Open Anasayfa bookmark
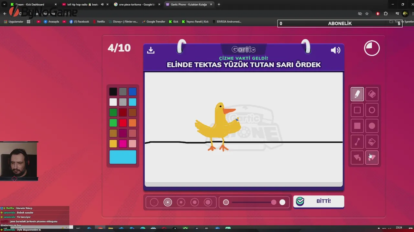This screenshot has width=414, height=232. [51, 22]
